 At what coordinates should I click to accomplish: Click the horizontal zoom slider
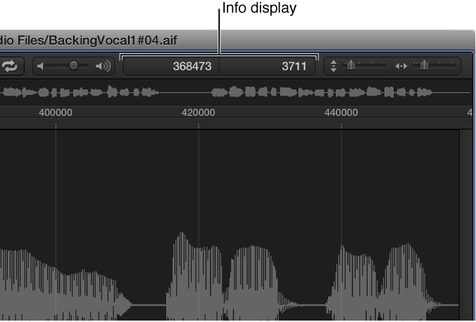click(434, 65)
